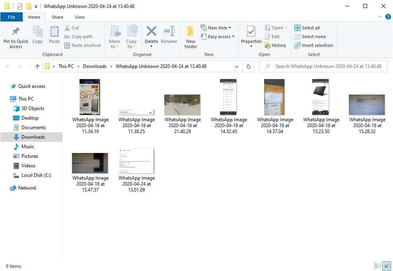The width and height of the screenshot is (393, 271).
Task: Select This PC in navigation pane
Action: tap(21, 99)
